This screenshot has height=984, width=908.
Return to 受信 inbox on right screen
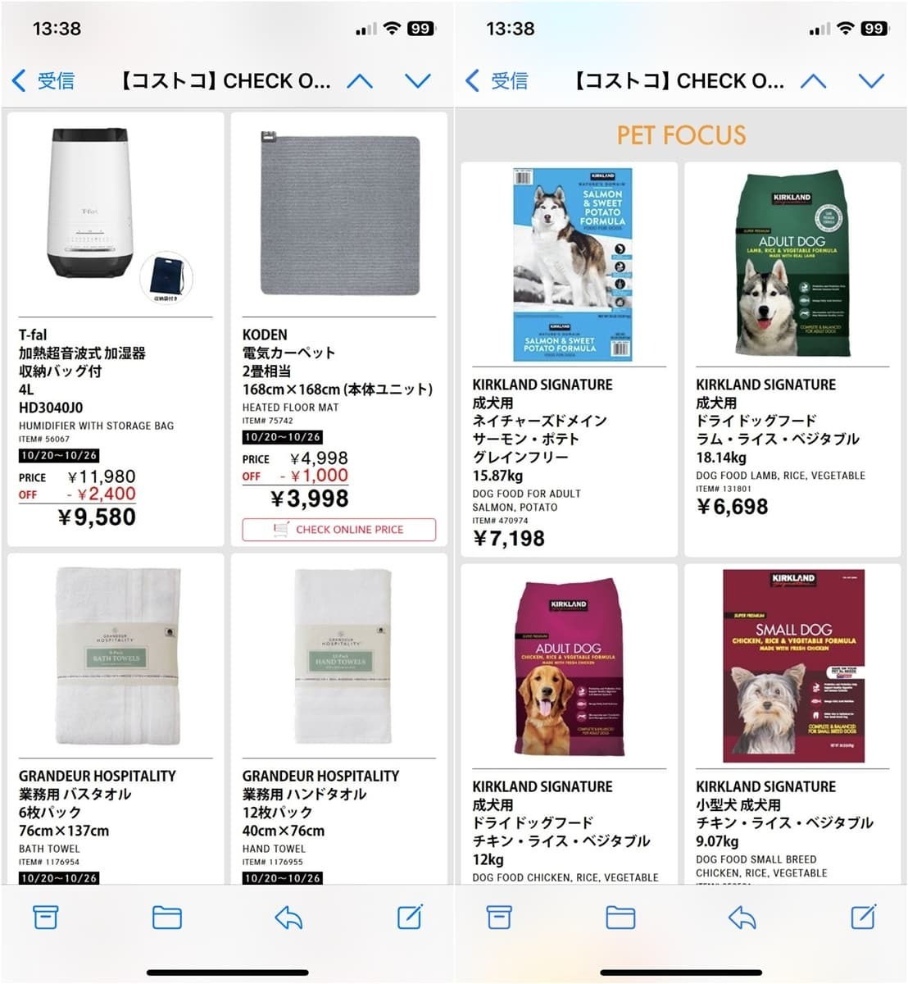(x=497, y=80)
